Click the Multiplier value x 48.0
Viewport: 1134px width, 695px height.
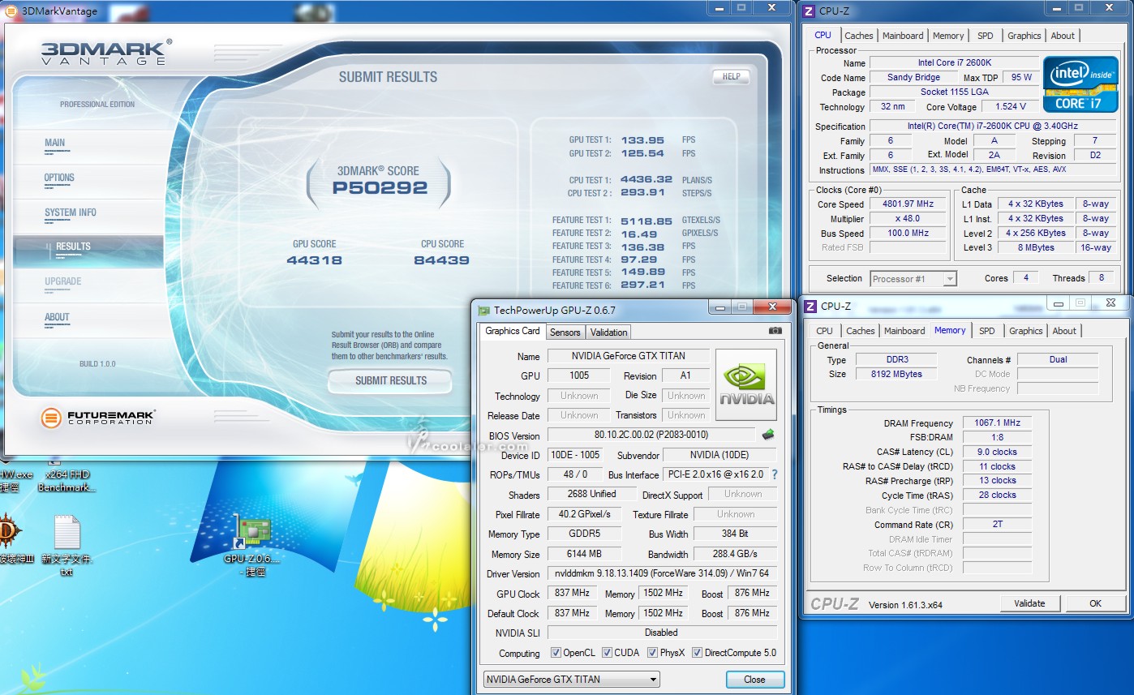coord(908,219)
